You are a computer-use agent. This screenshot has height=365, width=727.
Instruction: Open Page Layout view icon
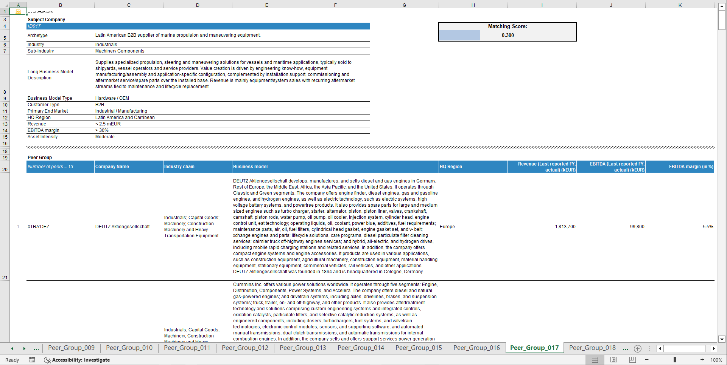(613, 360)
